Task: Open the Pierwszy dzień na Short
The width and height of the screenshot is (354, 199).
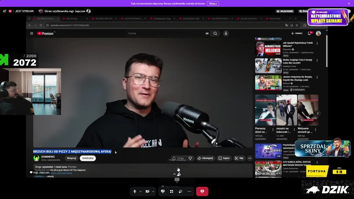Action: (x=265, y=110)
